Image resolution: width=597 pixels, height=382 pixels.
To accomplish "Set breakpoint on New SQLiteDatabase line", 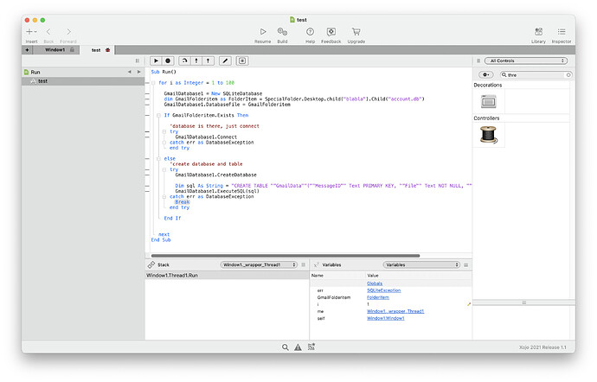I will point(147,93).
